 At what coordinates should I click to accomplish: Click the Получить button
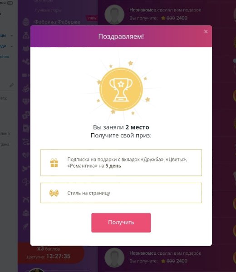121,223
